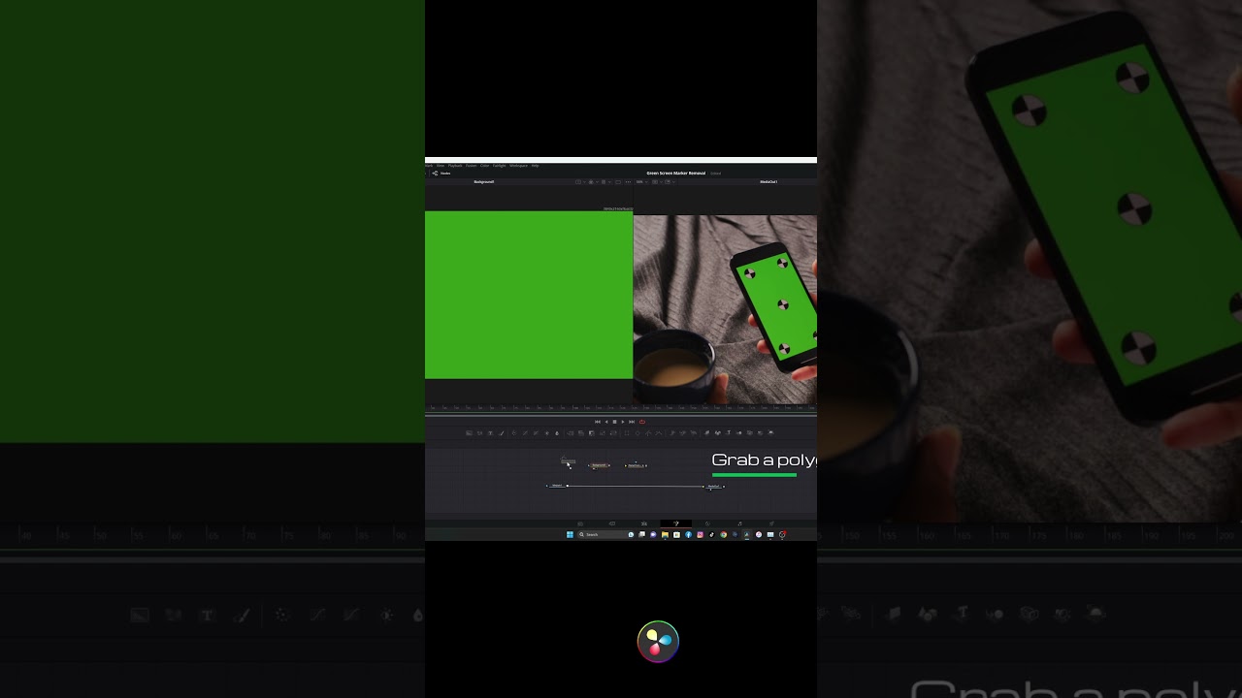The width and height of the screenshot is (1242, 698).
Task: Add a Text 3D node from toolbar
Action: (728, 432)
